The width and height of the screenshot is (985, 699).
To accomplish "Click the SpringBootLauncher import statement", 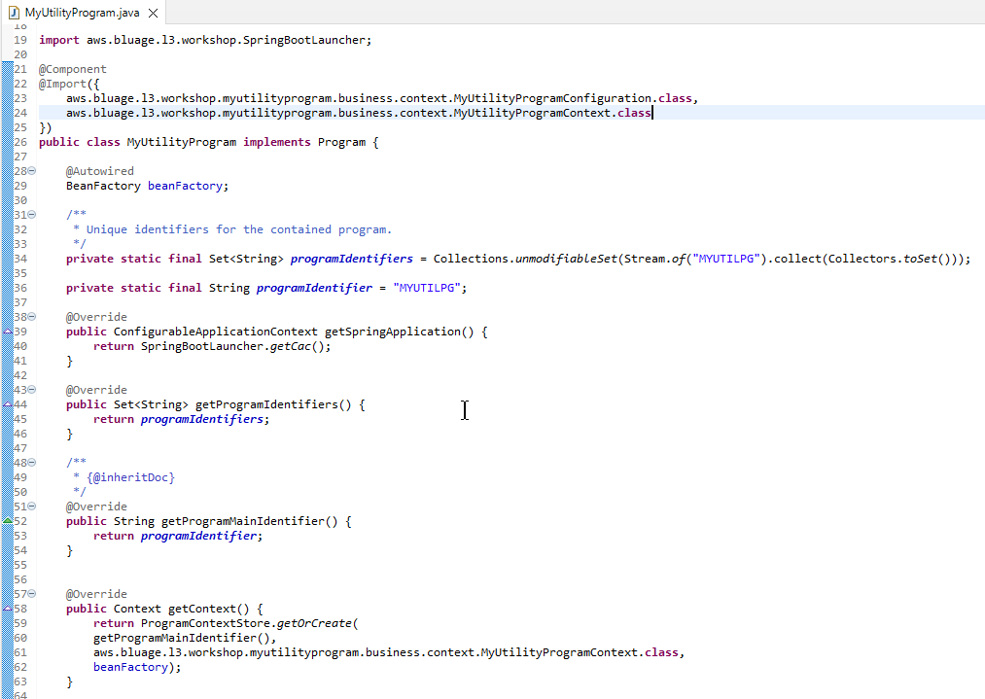I will pos(204,40).
